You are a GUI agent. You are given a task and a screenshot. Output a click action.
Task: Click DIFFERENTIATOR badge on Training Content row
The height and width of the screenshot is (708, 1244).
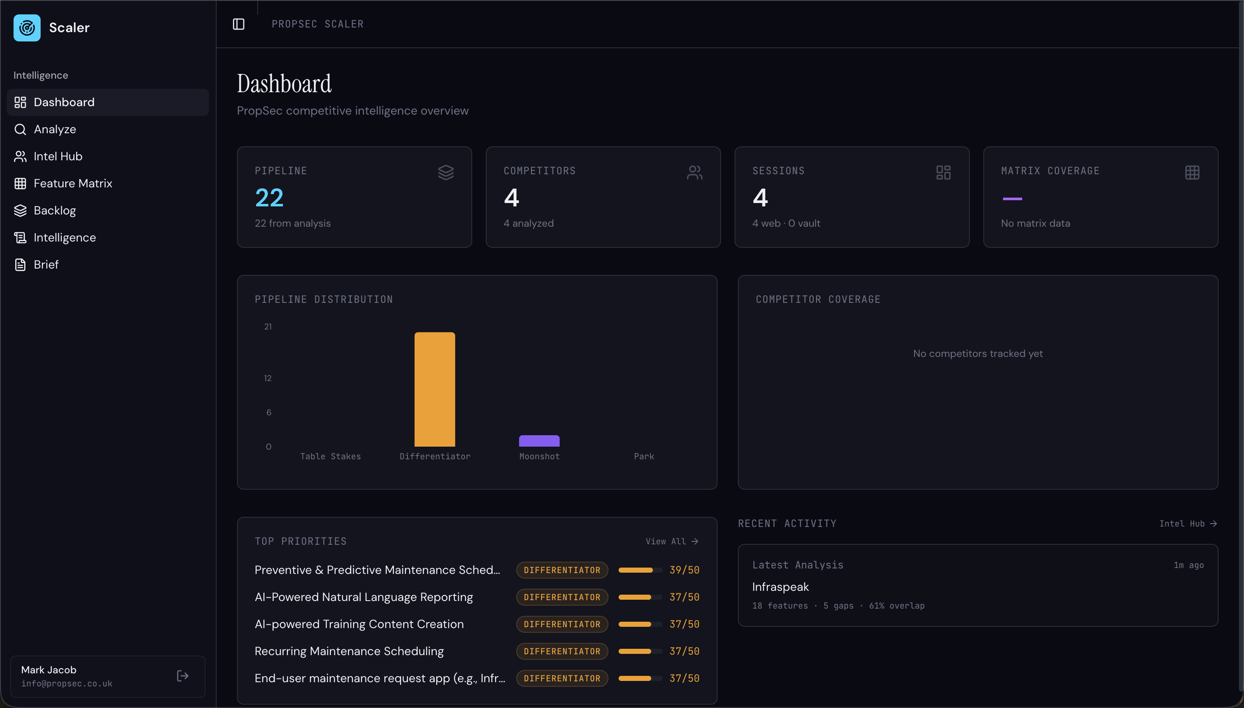click(x=561, y=624)
